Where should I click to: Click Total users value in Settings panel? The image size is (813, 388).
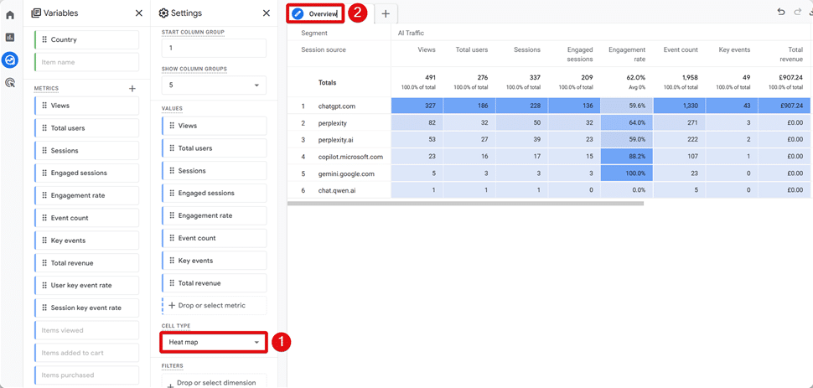214,148
